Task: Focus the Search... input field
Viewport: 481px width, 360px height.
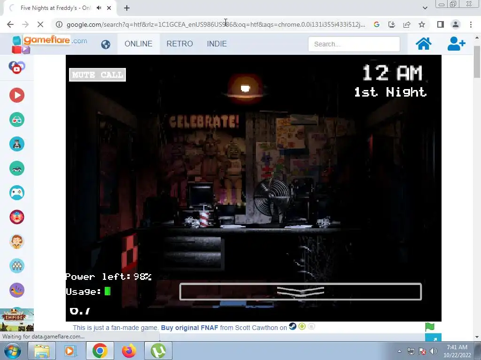Action: 354,44
